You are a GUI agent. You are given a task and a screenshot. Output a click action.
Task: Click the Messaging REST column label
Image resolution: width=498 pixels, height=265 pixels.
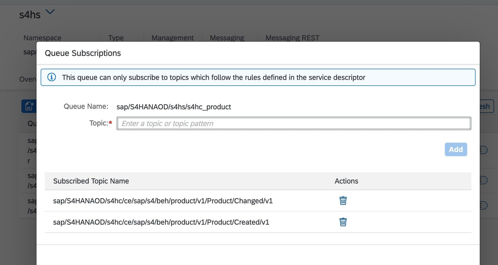tap(292, 38)
